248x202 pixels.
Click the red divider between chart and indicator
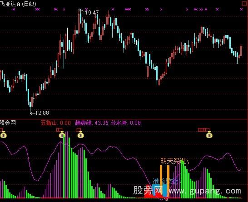click(124, 119)
